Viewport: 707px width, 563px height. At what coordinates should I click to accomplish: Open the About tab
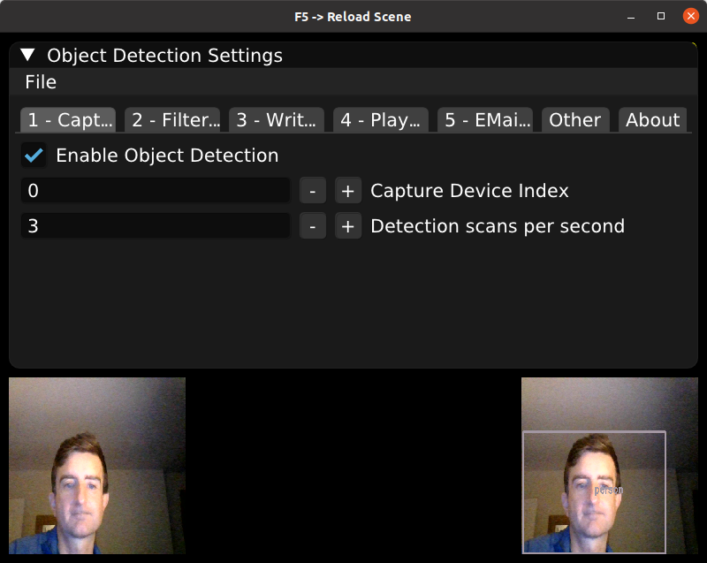(652, 119)
